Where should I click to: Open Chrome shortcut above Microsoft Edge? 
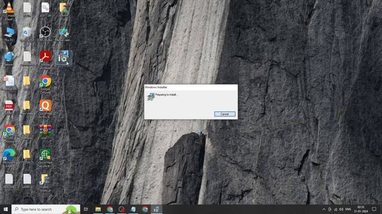click(9, 133)
